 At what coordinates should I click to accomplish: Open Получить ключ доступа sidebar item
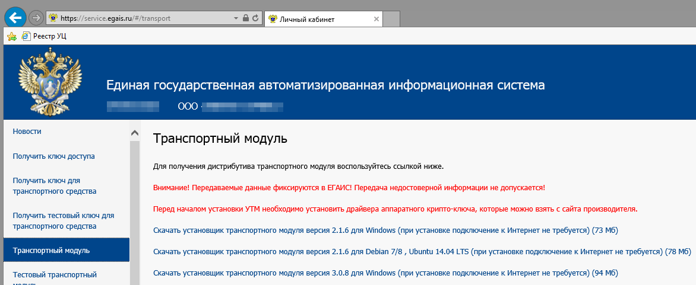pos(54,156)
